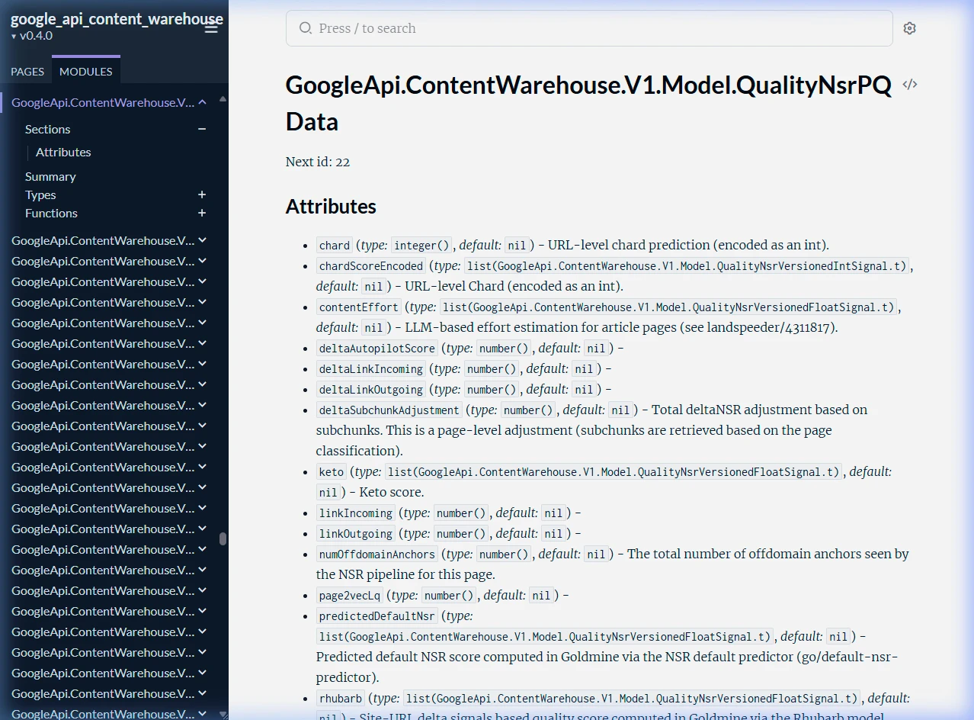Click the 'Keto score.' description text
Viewport: 974px width, 720px height.
coord(392,492)
